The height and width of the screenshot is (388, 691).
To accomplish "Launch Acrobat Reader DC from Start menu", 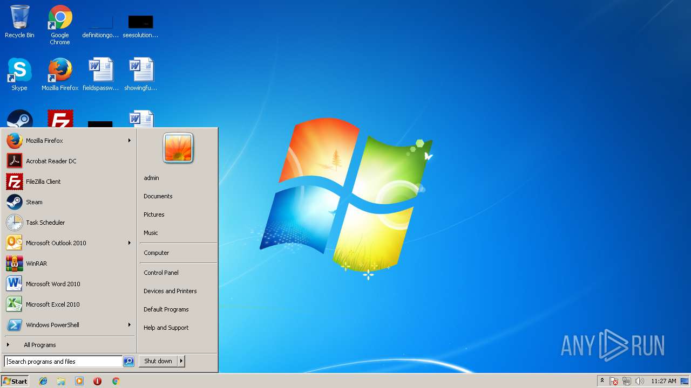I will [69, 161].
